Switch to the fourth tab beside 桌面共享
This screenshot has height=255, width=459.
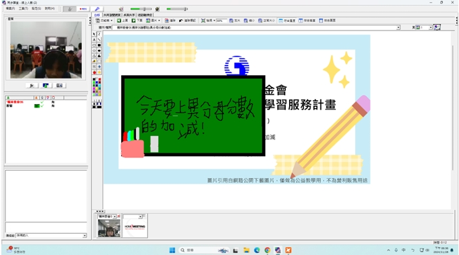pyautogui.click(x=145, y=15)
